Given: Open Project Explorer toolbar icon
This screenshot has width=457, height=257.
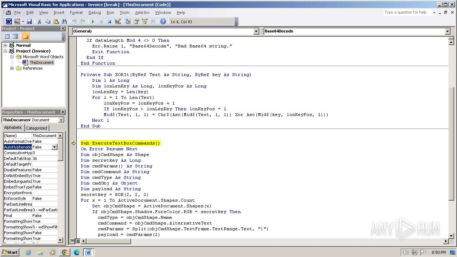Looking at the screenshot, I should click(x=128, y=22).
